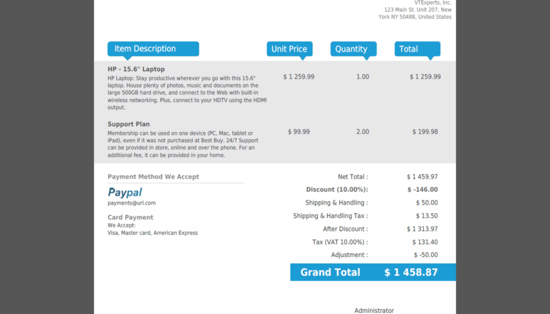Click the HP Laptop description paragraph
This screenshot has width=550, height=314.
click(187, 93)
